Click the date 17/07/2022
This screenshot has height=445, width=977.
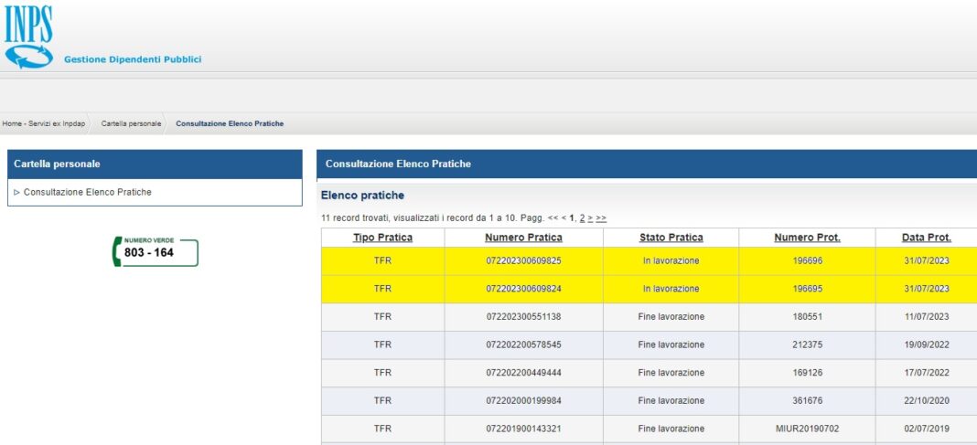(927, 373)
